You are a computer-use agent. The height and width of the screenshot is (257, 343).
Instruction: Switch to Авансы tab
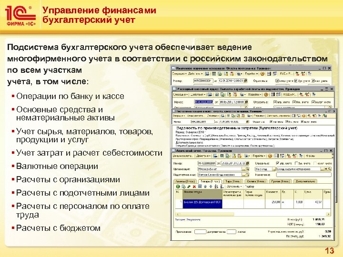click(x=185, y=181)
